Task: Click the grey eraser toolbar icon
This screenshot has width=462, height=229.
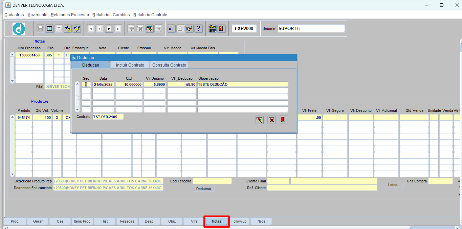Action: pos(158,29)
